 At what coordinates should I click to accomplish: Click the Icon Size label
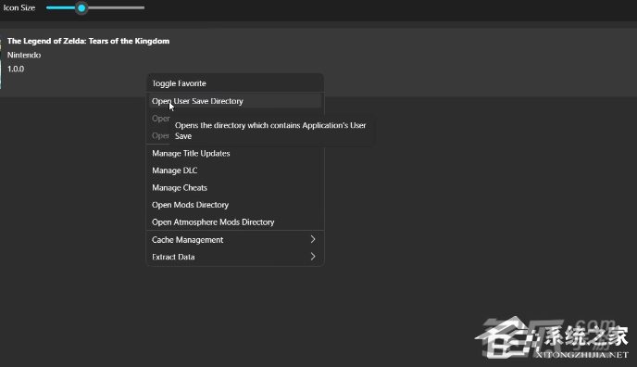(19, 7)
